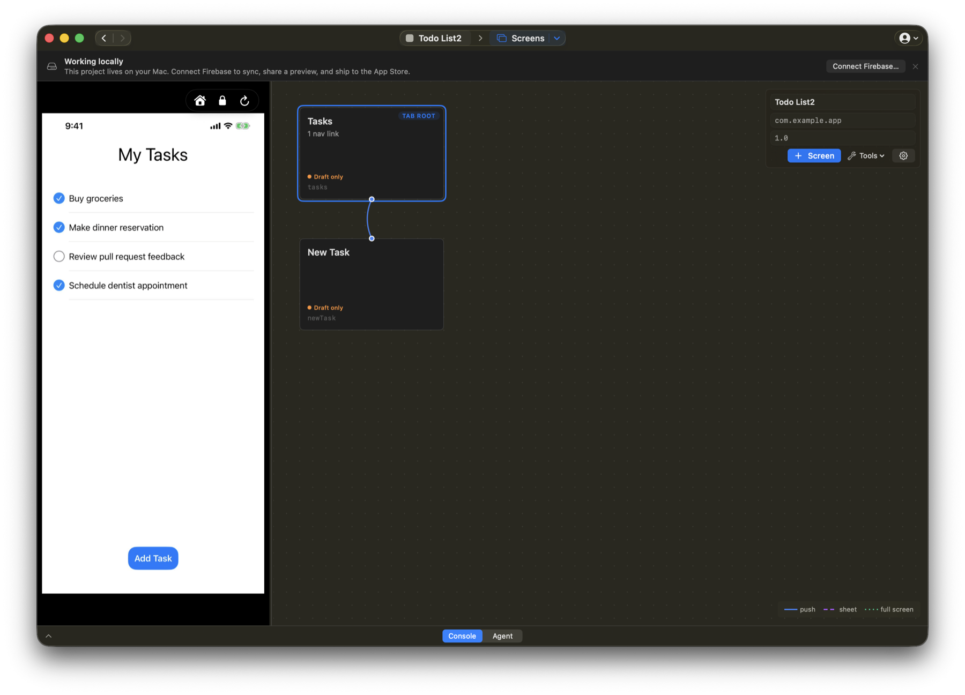Screen dimensions: 965x695
Task: Click Draft only status on Tasks card
Action: 325,177
